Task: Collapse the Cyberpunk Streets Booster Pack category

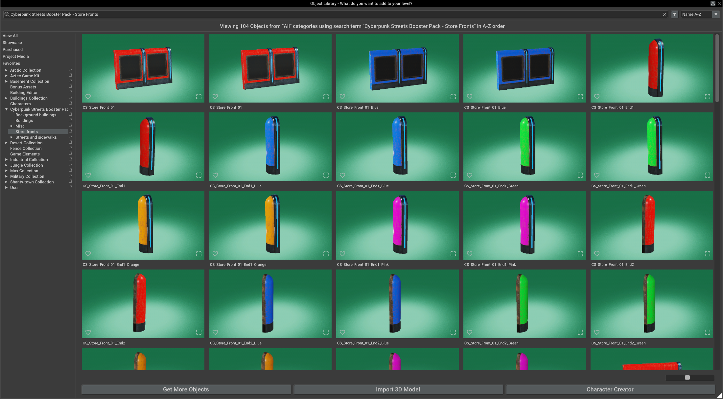Action: coord(6,109)
